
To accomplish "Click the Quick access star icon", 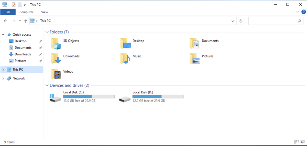I will (9, 34).
